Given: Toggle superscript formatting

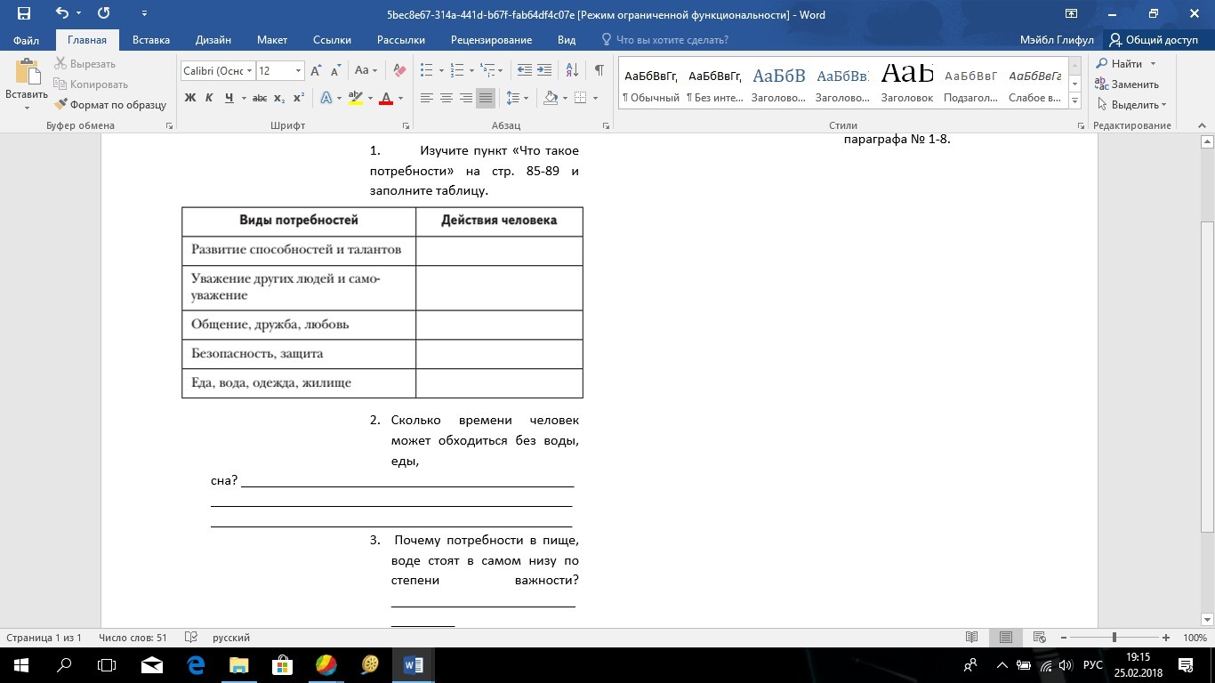Looking at the screenshot, I should pyautogui.click(x=299, y=98).
